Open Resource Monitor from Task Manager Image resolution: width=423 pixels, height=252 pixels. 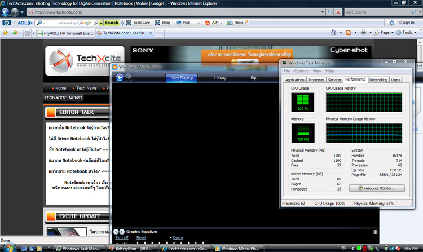point(377,188)
